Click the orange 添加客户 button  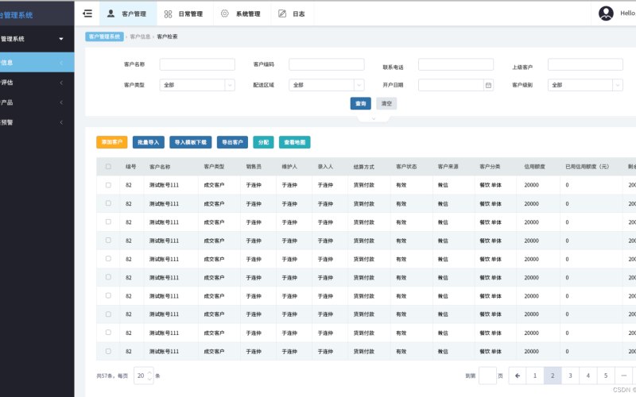click(x=112, y=142)
